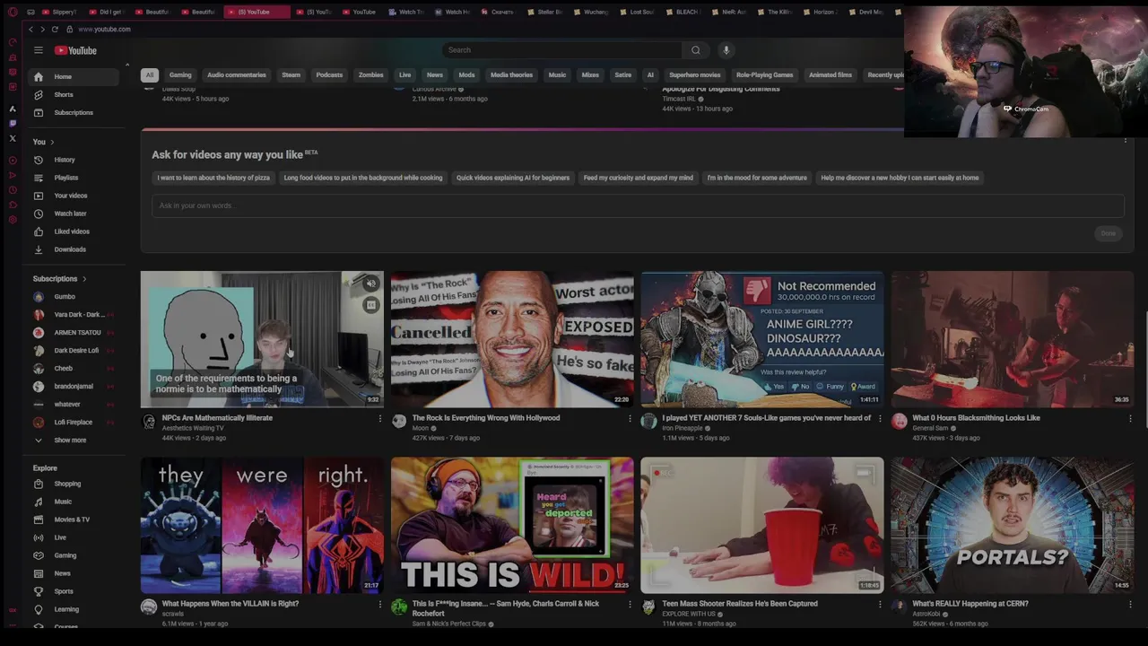Open the Gumbo channel subscription
The height and width of the screenshot is (646, 1148).
pyautogui.click(x=73, y=297)
